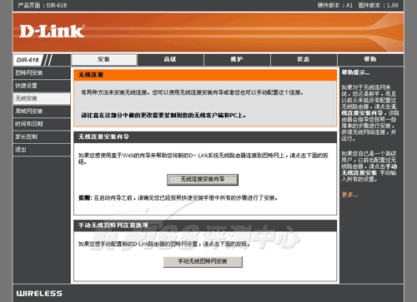Screen dimensions: 417x302
Task: Open 局域网安装 sidebar item
Action: 42,111
